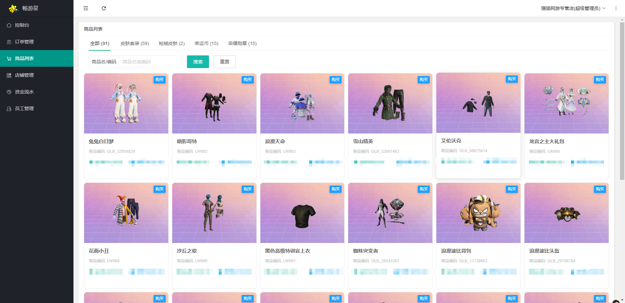Image resolution: width=625 pixels, height=303 pixels.
Task: Open 店铺管理 from the sidebar
Action: coord(37,75)
